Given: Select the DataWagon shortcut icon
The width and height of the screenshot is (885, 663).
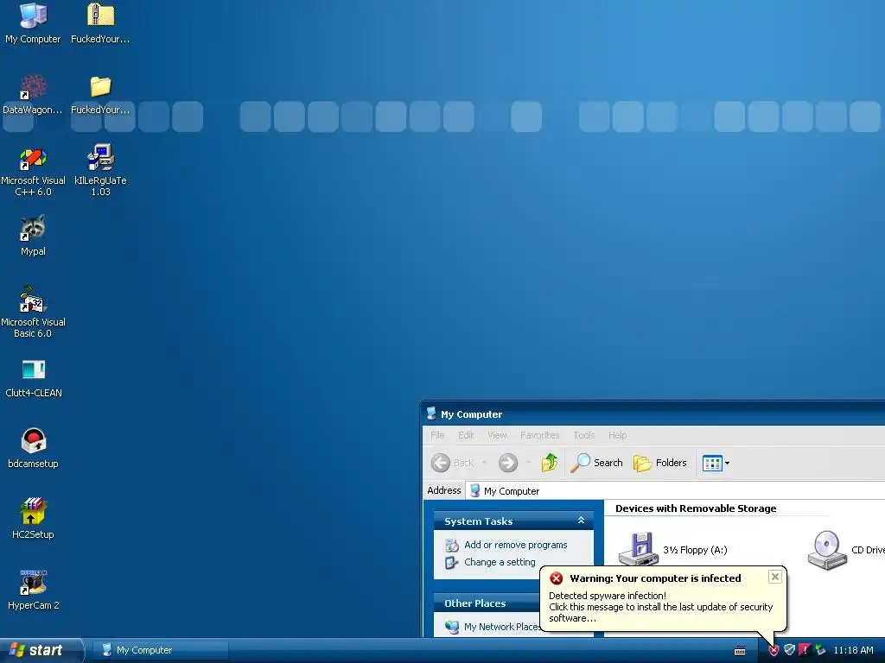Looking at the screenshot, I should (x=33, y=94).
